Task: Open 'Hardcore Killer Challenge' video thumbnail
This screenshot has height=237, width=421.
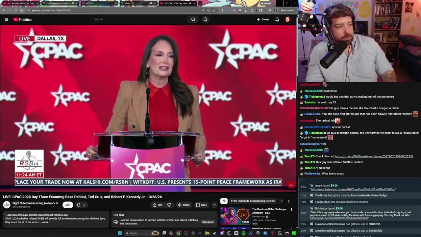Action: point(235,216)
